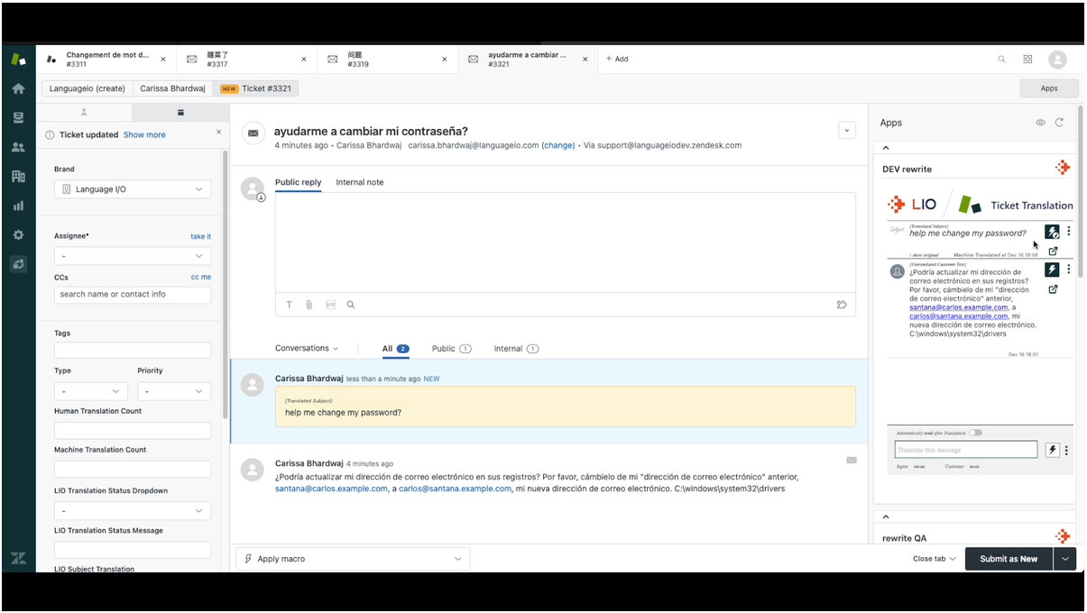The image size is (1087, 613).
Task: Refresh the apps panel with reload icon
Action: [1059, 123]
